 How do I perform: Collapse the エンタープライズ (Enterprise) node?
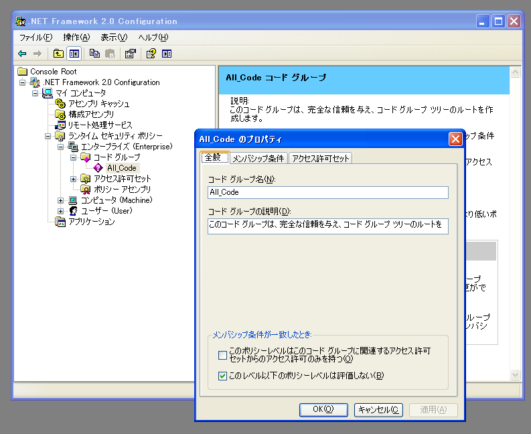(x=61, y=147)
